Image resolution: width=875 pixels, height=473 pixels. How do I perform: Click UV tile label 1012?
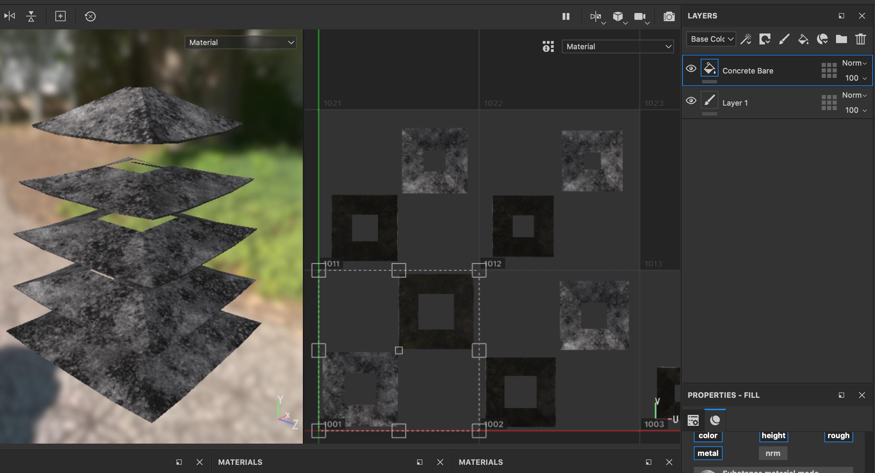pyautogui.click(x=492, y=264)
